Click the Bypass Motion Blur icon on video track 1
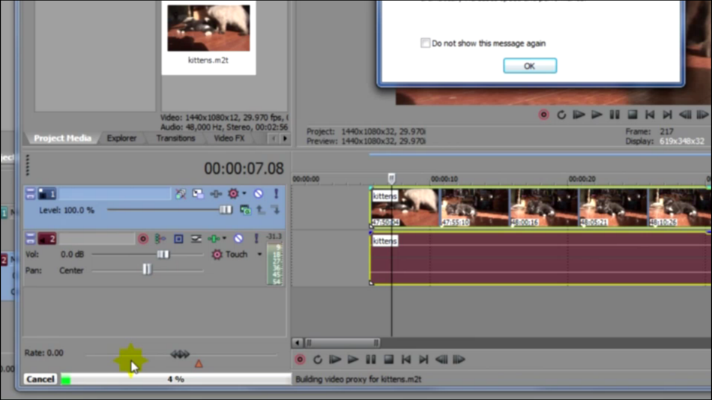This screenshot has height=400, width=712. [x=181, y=194]
